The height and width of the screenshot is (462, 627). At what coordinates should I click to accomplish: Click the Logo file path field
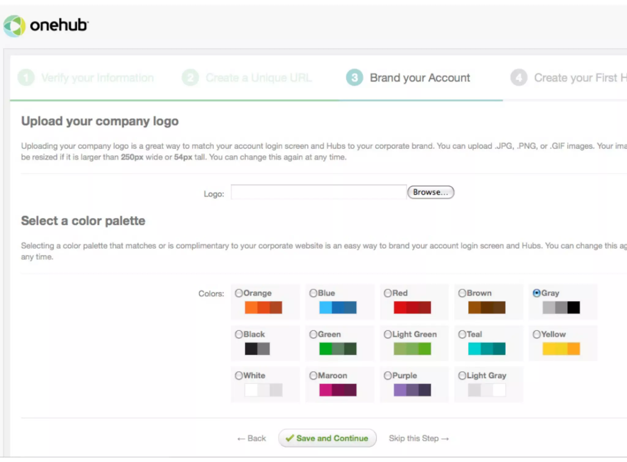pos(318,192)
